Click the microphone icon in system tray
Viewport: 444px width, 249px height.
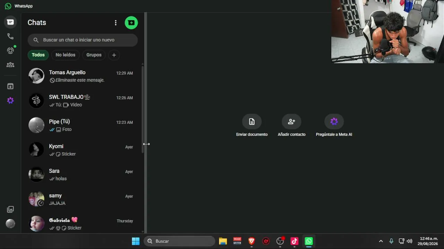coord(391,241)
